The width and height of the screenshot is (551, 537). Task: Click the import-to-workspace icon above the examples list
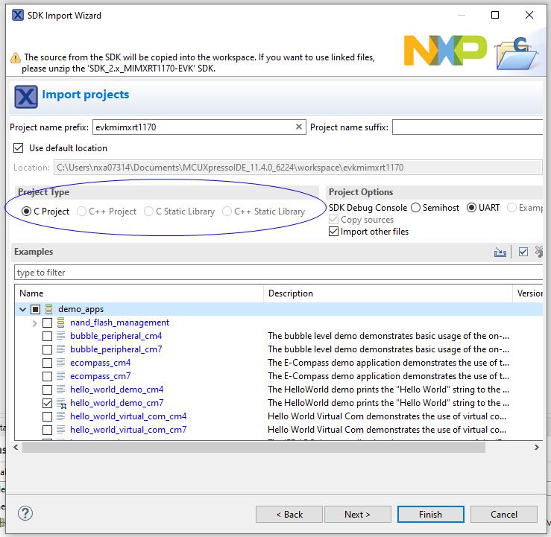click(x=500, y=252)
